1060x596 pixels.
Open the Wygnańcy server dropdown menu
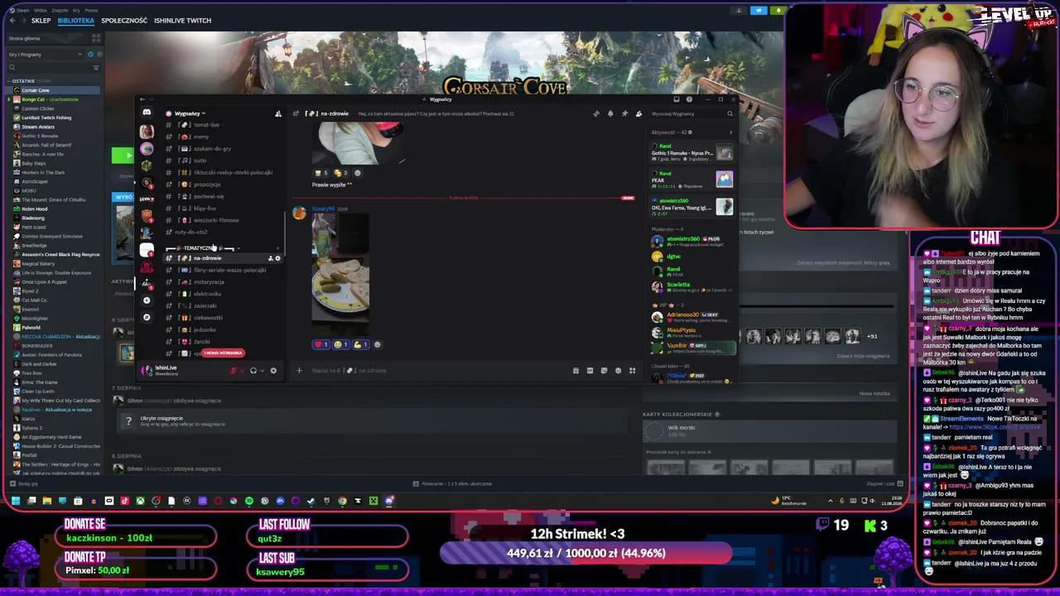[x=189, y=113]
